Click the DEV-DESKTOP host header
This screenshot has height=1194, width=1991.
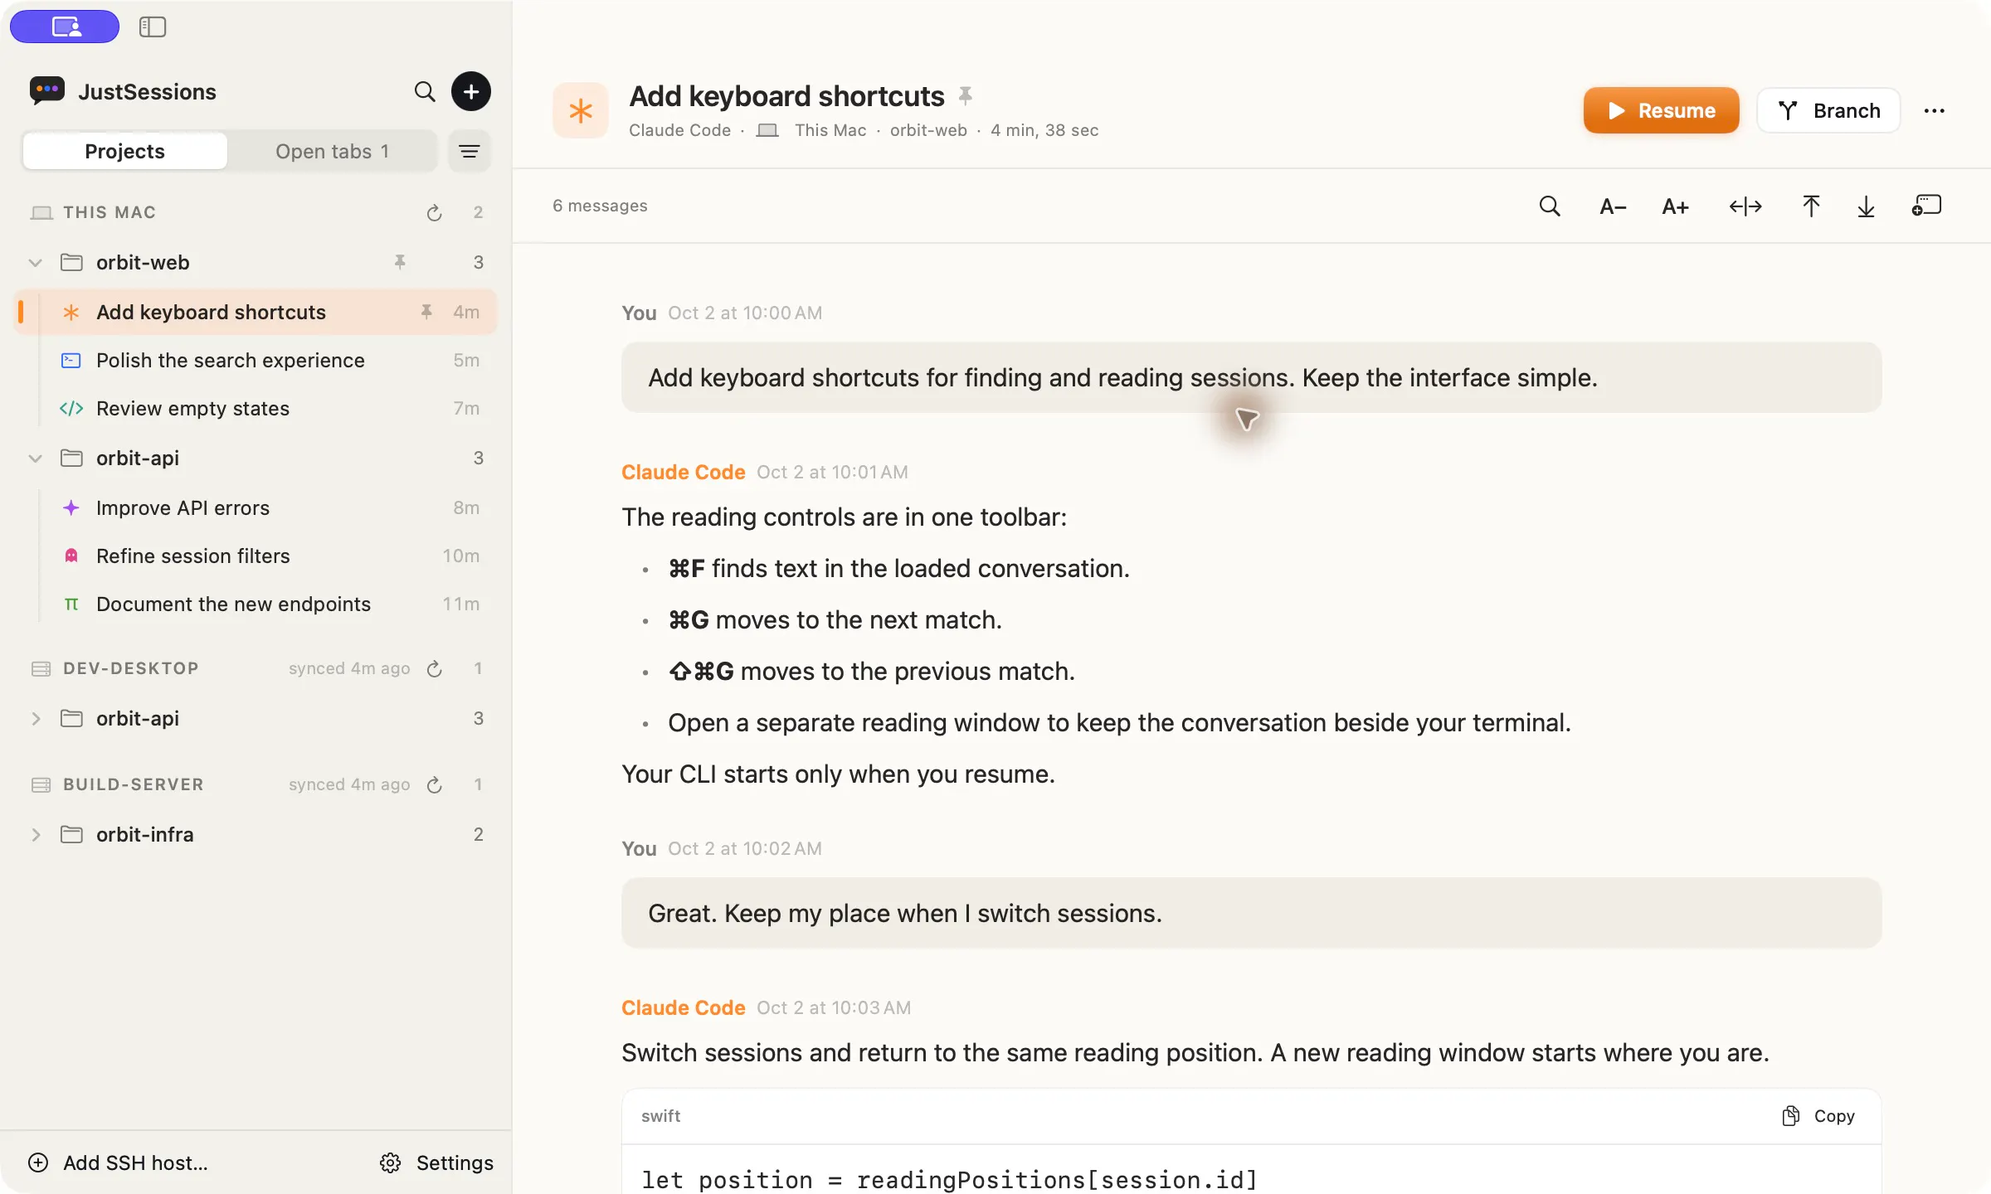click(x=131, y=668)
